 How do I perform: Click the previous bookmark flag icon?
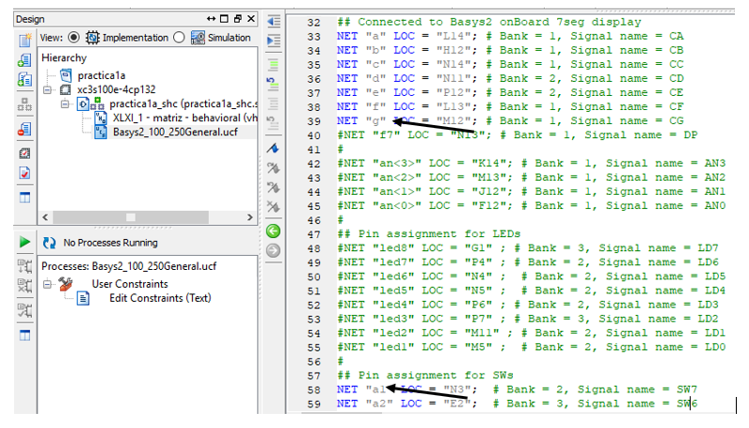(x=273, y=187)
